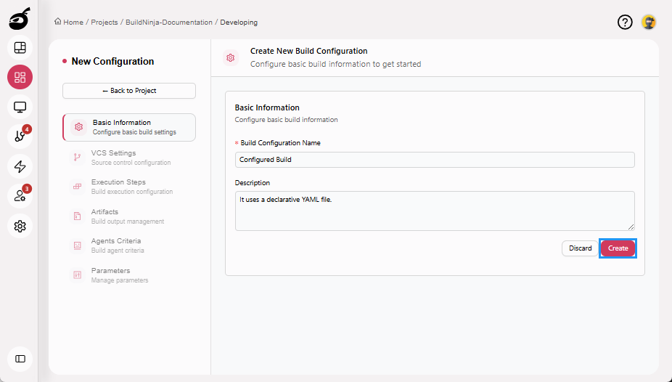Image resolution: width=672 pixels, height=382 pixels.
Task: Click the Create button
Action: pos(618,248)
